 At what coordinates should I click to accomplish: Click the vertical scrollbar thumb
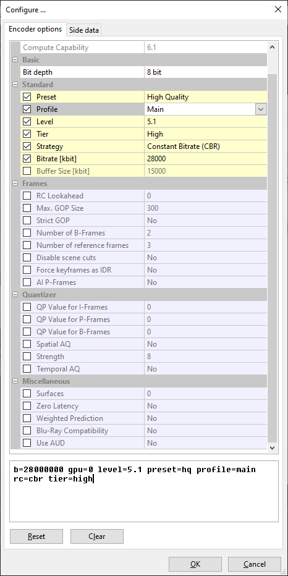pyautogui.click(x=272, y=258)
